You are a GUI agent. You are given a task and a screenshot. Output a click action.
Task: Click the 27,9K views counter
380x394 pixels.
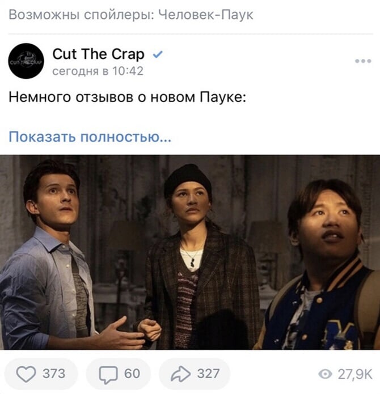(354, 374)
